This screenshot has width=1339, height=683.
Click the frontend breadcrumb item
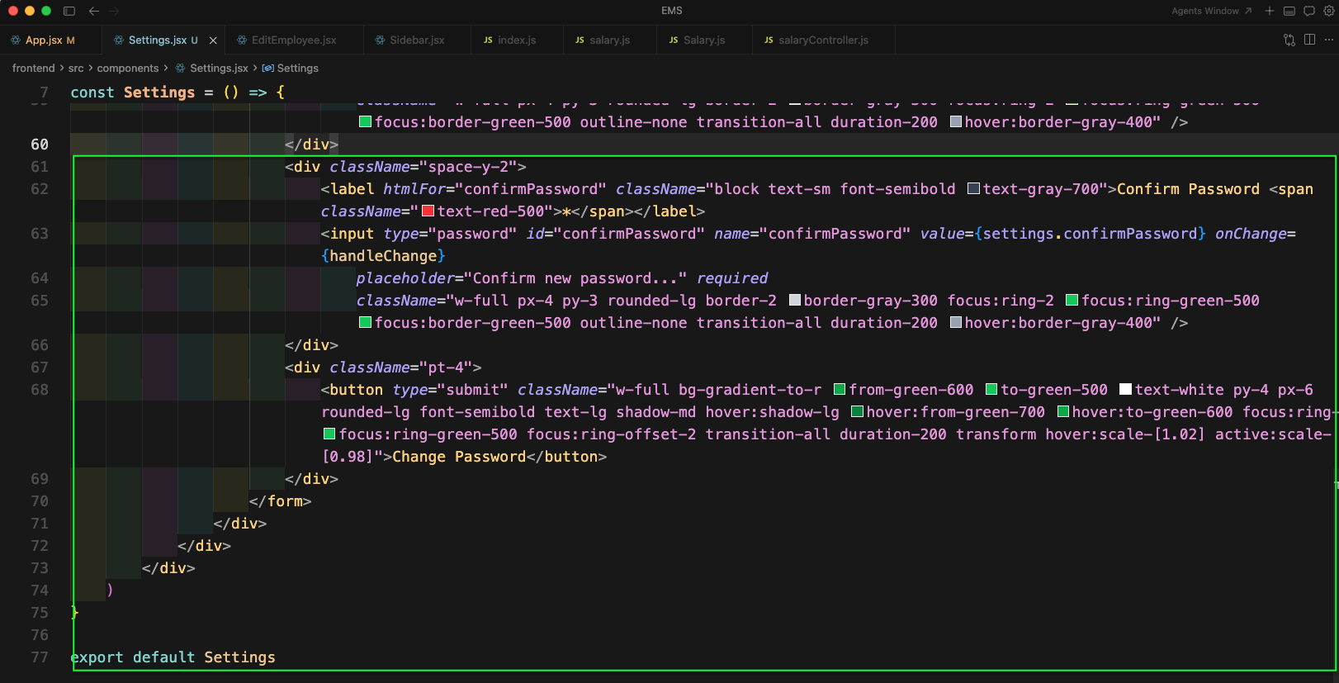coord(33,68)
